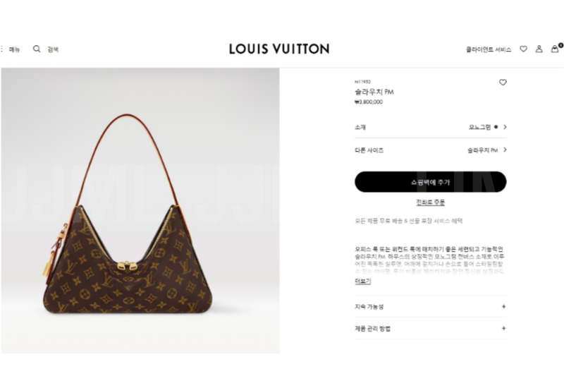The width and height of the screenshot is (564, 388).
Task: Open the 슬라우치 PM size option
Action: coord(482,150)
